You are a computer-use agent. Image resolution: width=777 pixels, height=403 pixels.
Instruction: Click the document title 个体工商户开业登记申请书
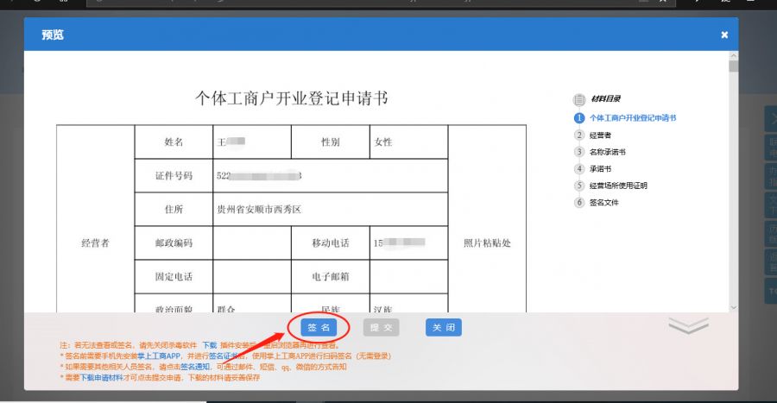click(292, 98)
